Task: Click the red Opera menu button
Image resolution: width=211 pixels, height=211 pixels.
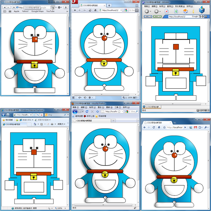Action: (x=75, y=2)
